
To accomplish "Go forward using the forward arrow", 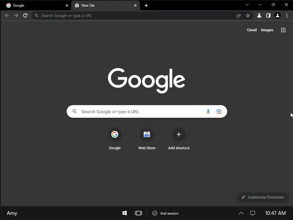I will (16, 15).
